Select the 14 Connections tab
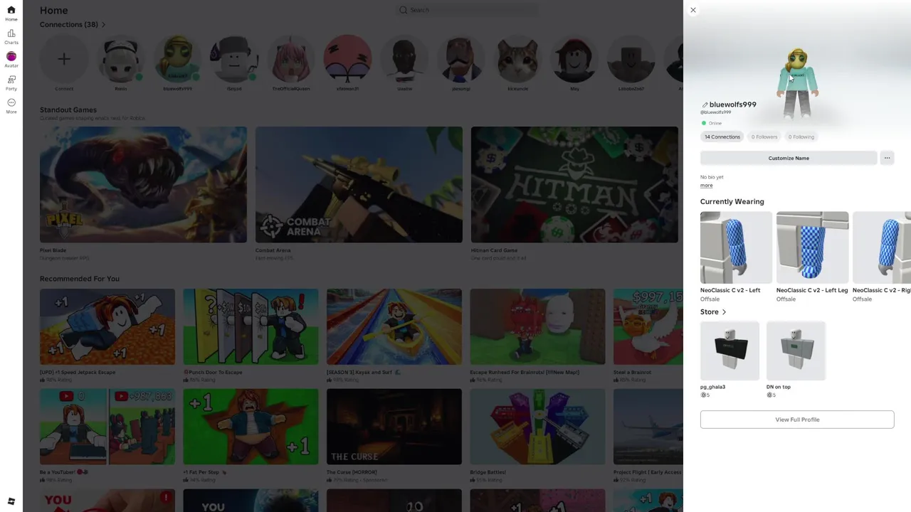This screenshot has width=911, height=512. pos(722,137)
